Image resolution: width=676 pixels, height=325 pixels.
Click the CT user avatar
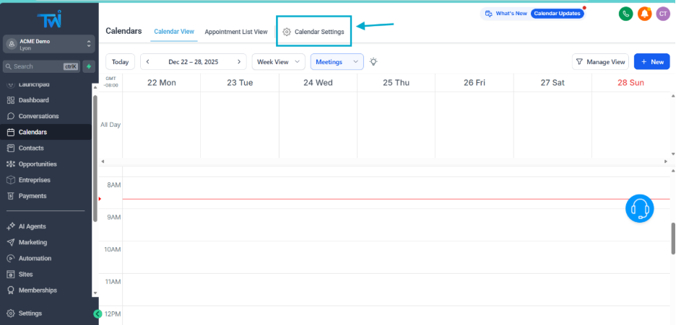pyautogui.click(x=662, y=13)
